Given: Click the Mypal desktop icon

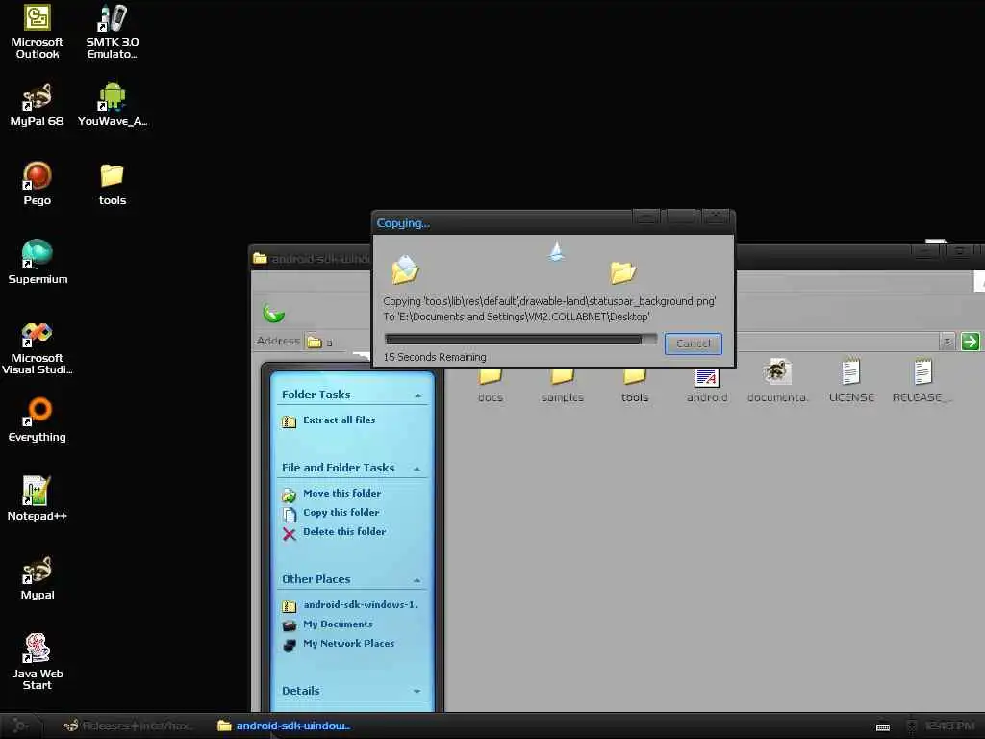Looking at the screenshot, I should pyautogui.click(x=38, y=578).
